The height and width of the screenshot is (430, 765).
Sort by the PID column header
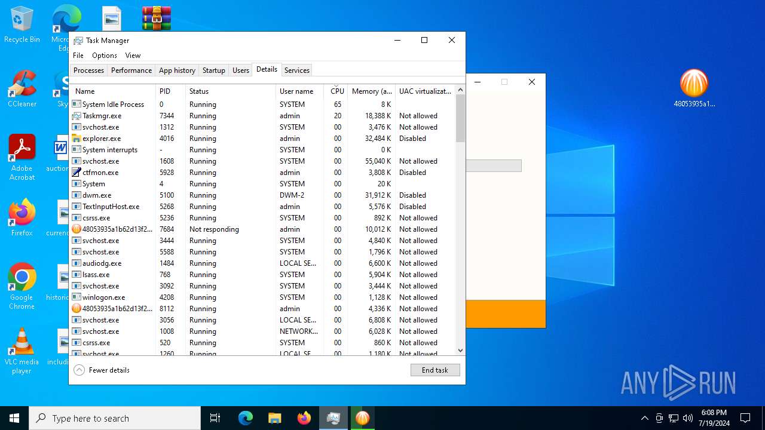coord(171,91)
